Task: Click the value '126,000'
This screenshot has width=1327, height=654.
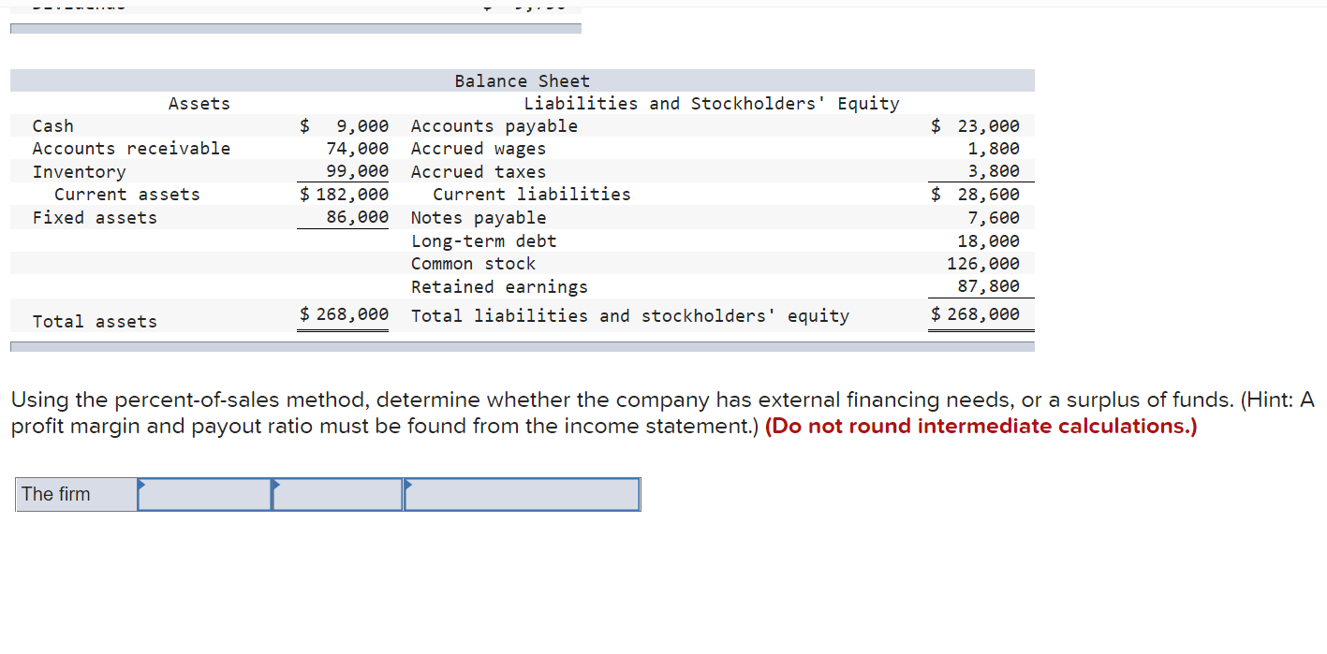Action: (983, 264)
